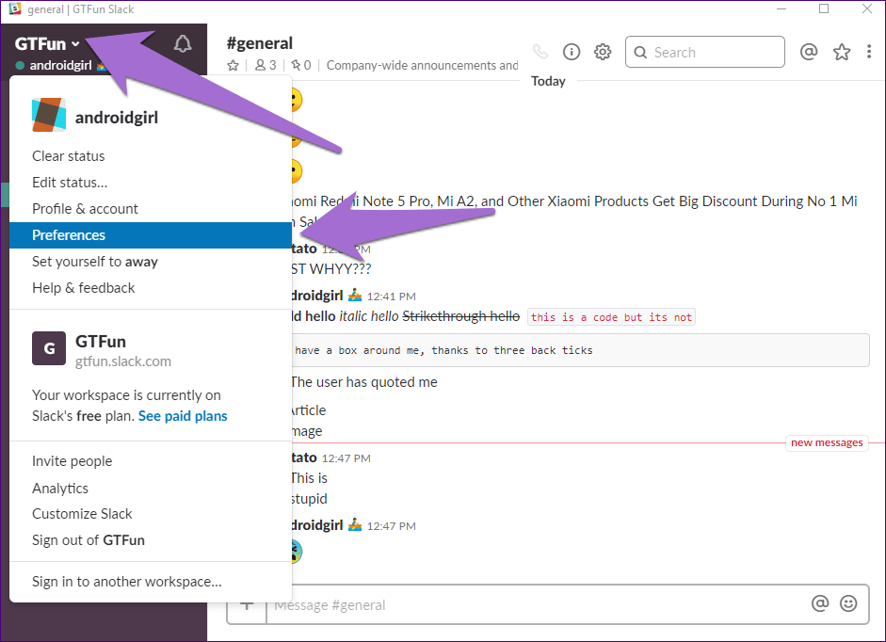Click androidgirl username in the menu header
Image resolution: width=886 pixels, height=642 pixels.
[x=117, y=118]
